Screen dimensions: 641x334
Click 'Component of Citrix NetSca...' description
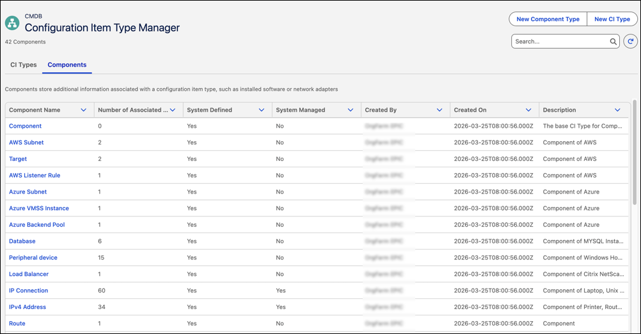(583, 274)
